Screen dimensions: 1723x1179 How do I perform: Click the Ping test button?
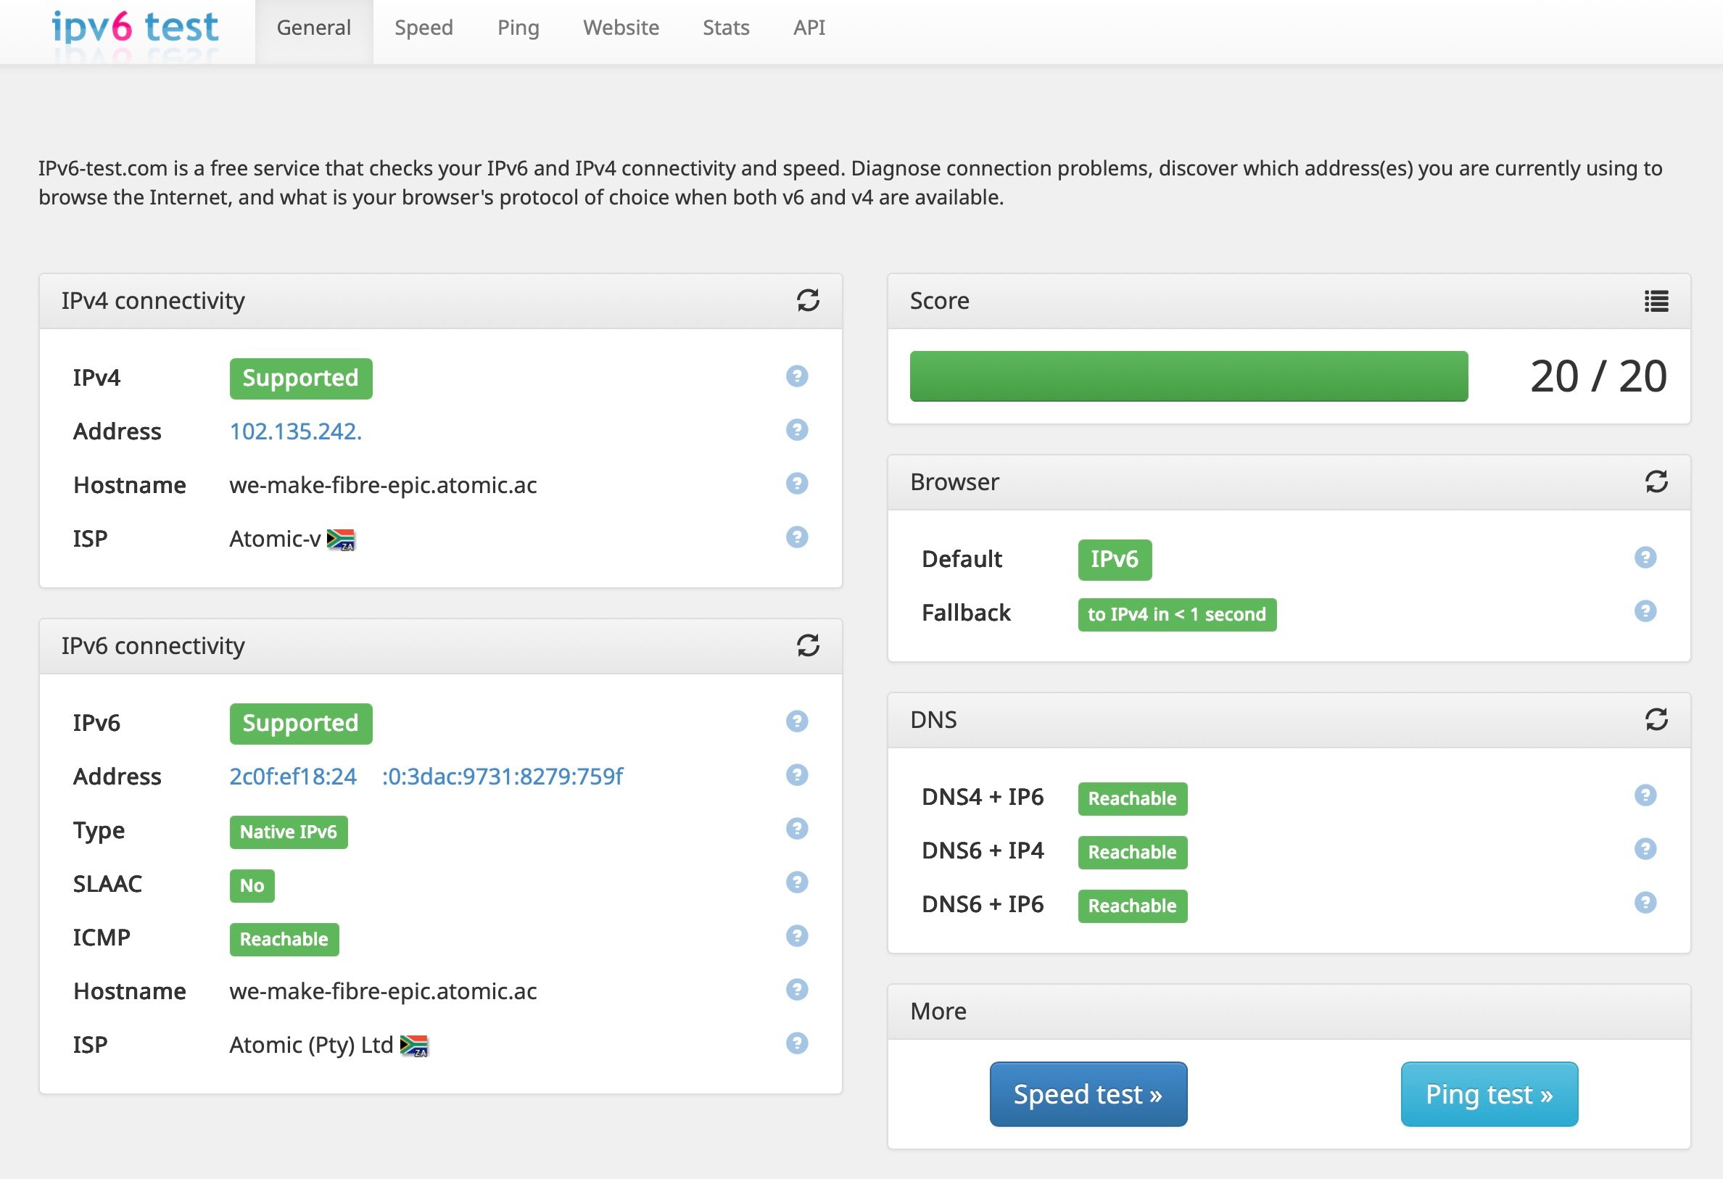(1488, 1093)
